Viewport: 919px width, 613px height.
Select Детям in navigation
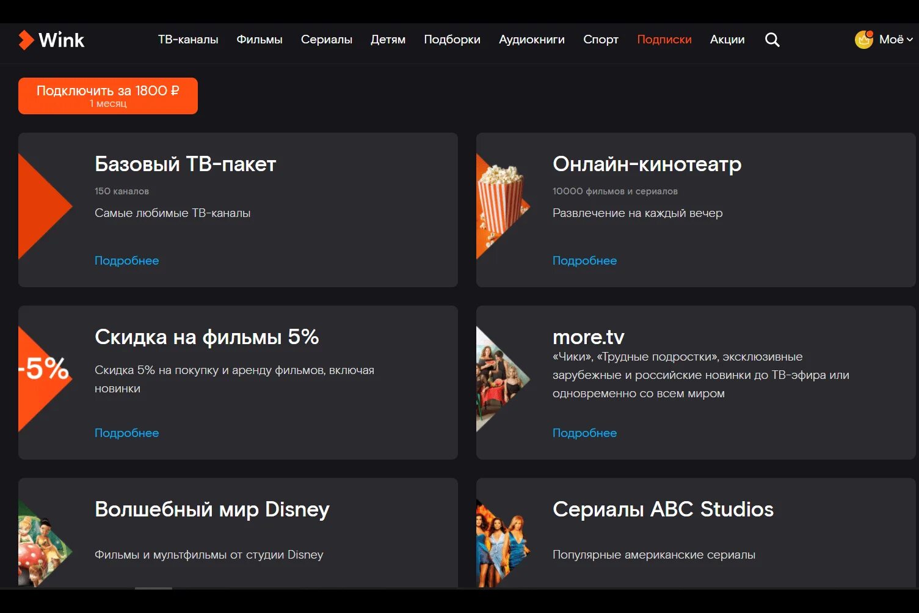pyautogui.click(x=388, y=40)
